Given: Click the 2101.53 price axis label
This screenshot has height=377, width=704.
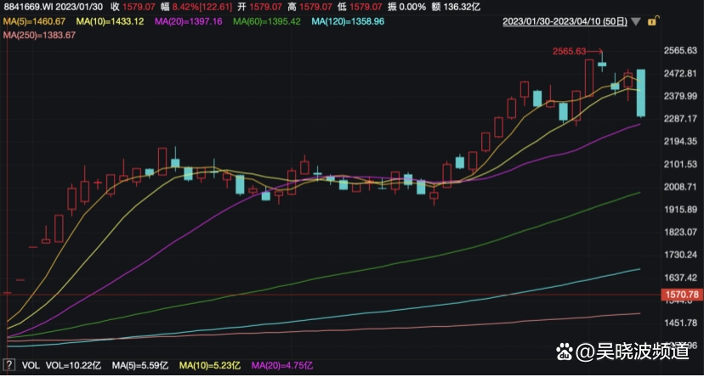Looking at the screenshot, I should (680, 164).
